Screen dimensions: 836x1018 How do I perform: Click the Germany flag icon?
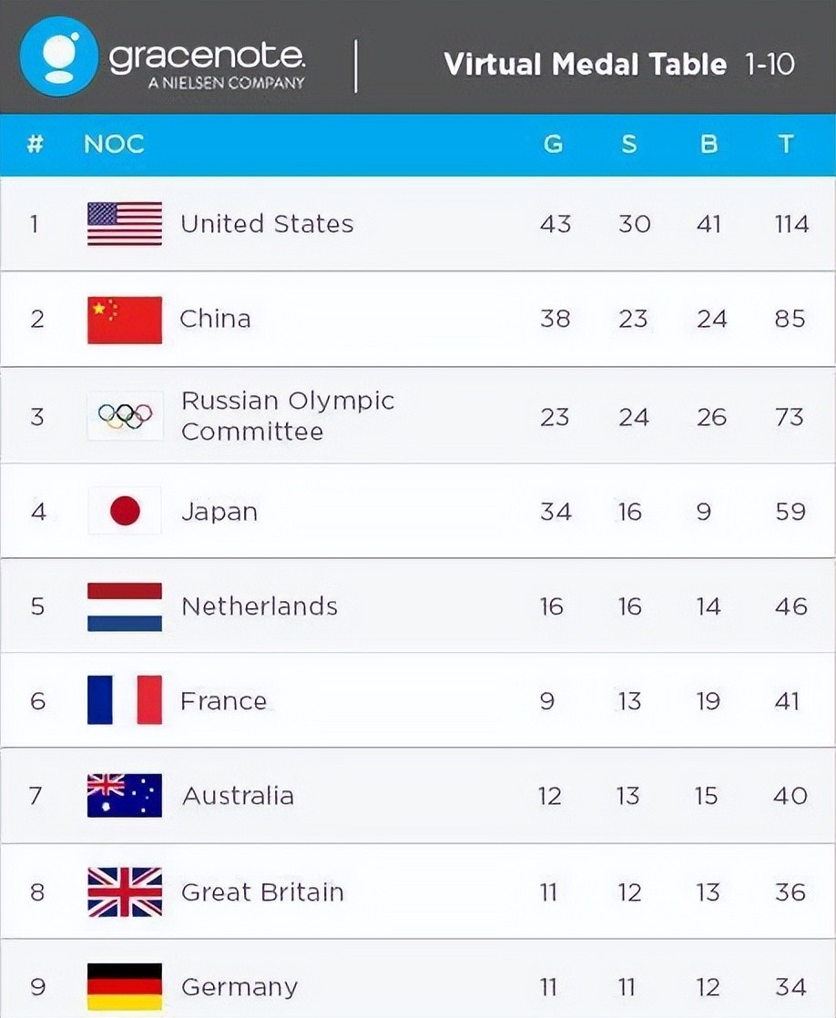pos(125,987)
